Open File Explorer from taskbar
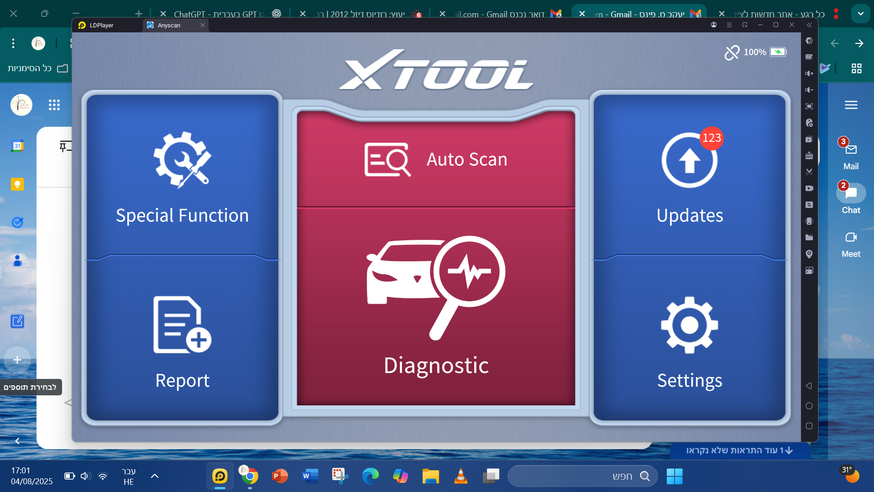This screenshot has width=874, height=492. pyautogui.click(x=430, y=476)
